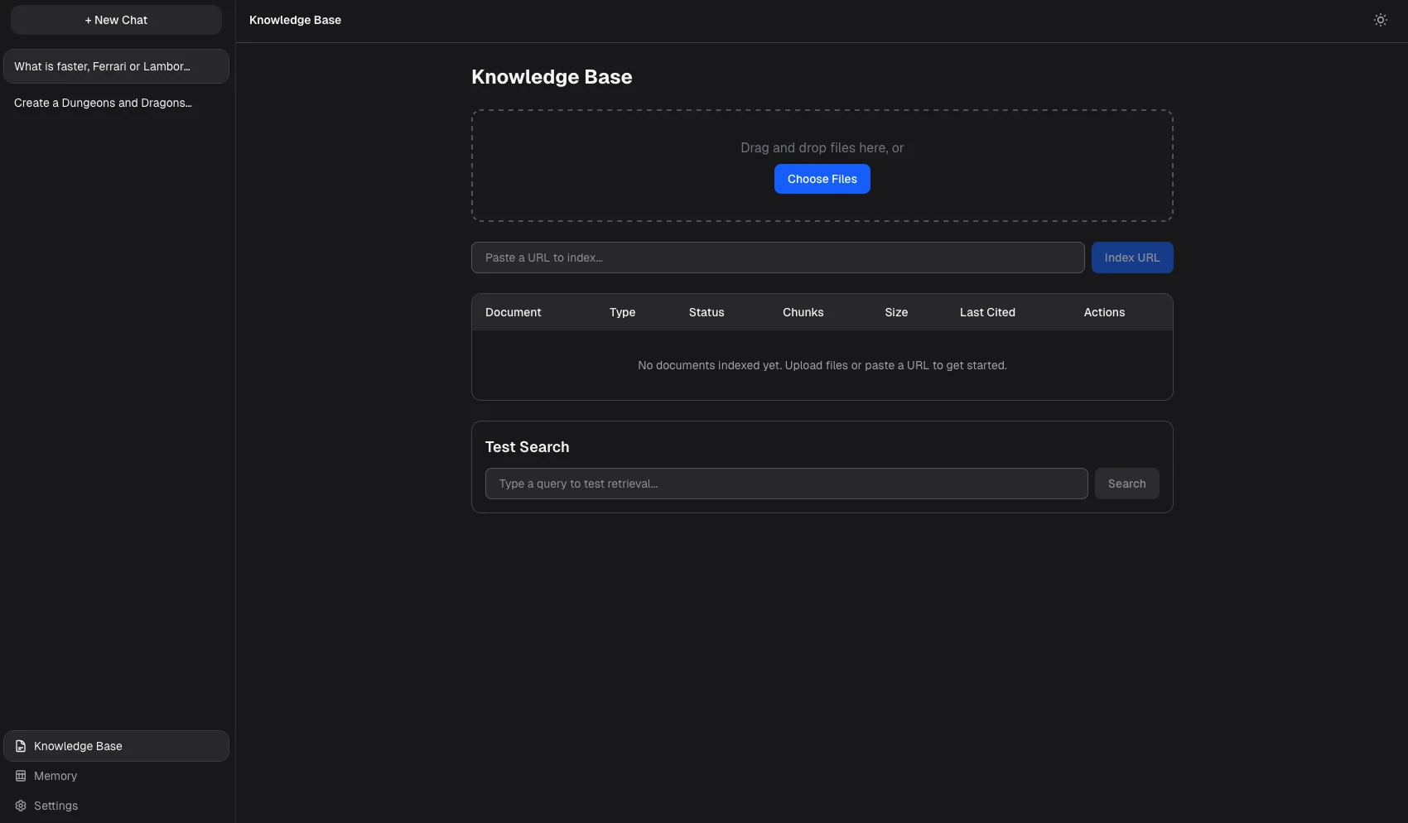
Task: Click the query field in Test Search
Action: click(x=786, y=484)
